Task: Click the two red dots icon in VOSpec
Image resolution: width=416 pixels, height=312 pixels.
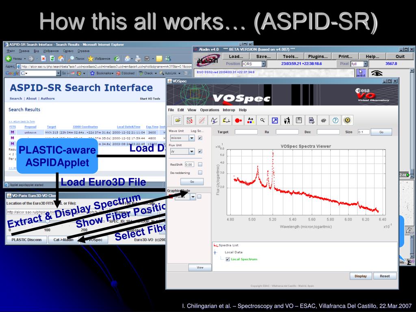Action: 238,120
